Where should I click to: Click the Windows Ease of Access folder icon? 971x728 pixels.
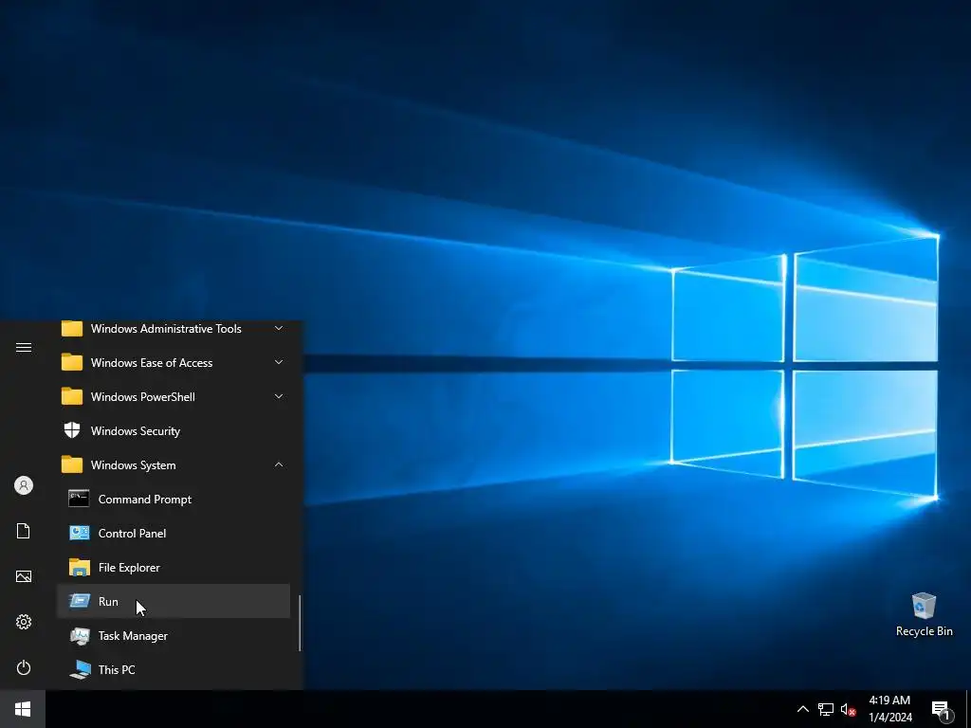(72, 362)
